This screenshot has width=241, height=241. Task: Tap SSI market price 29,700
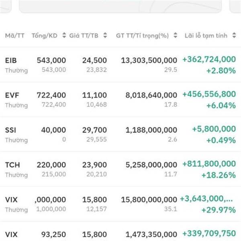(x=94, y=130)
